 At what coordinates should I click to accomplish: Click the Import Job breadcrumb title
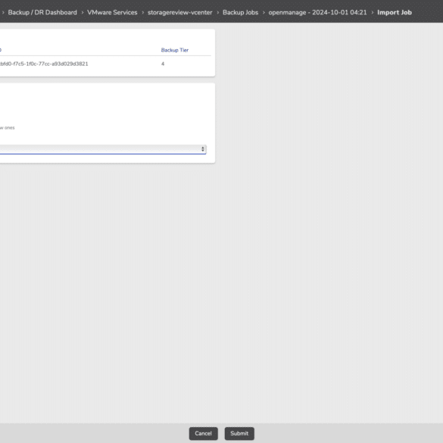coord(395,12)
